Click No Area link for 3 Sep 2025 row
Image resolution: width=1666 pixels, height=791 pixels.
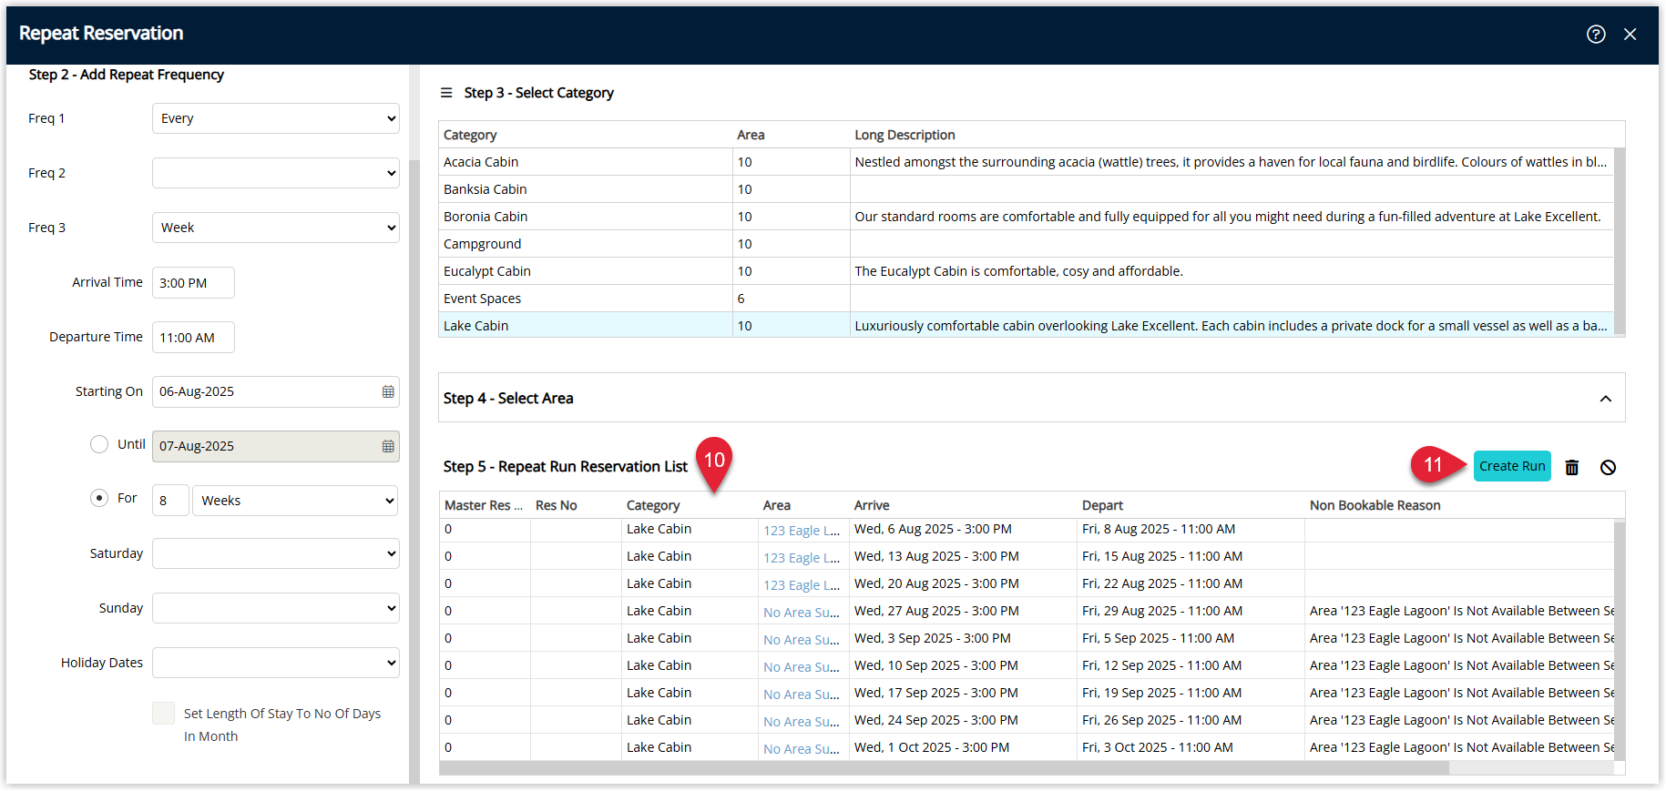coord(802,639)
